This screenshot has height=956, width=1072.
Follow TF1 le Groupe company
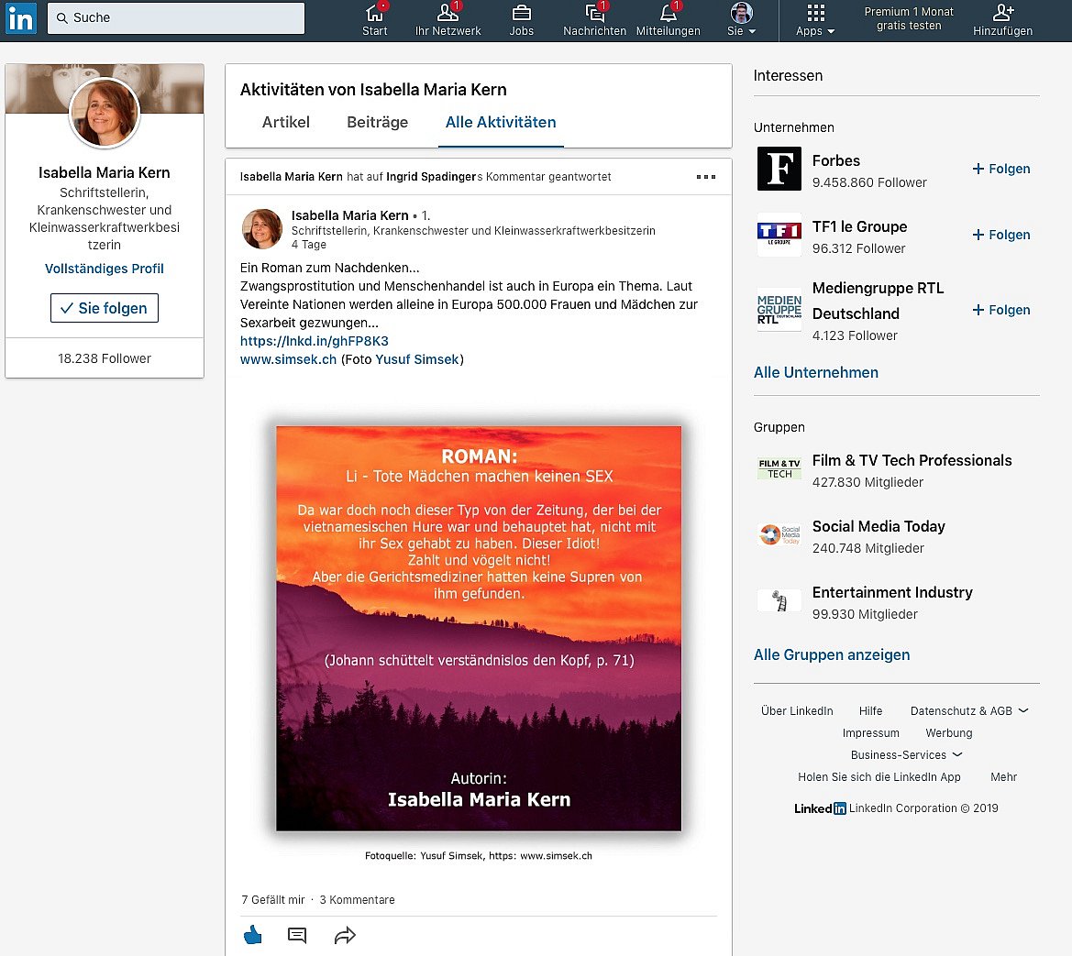pos(1000,235)
